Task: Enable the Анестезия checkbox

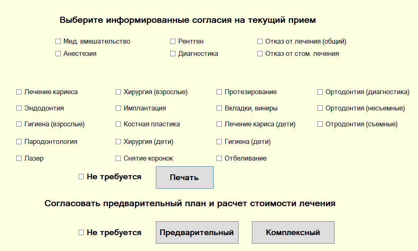Action: [58, 54]
